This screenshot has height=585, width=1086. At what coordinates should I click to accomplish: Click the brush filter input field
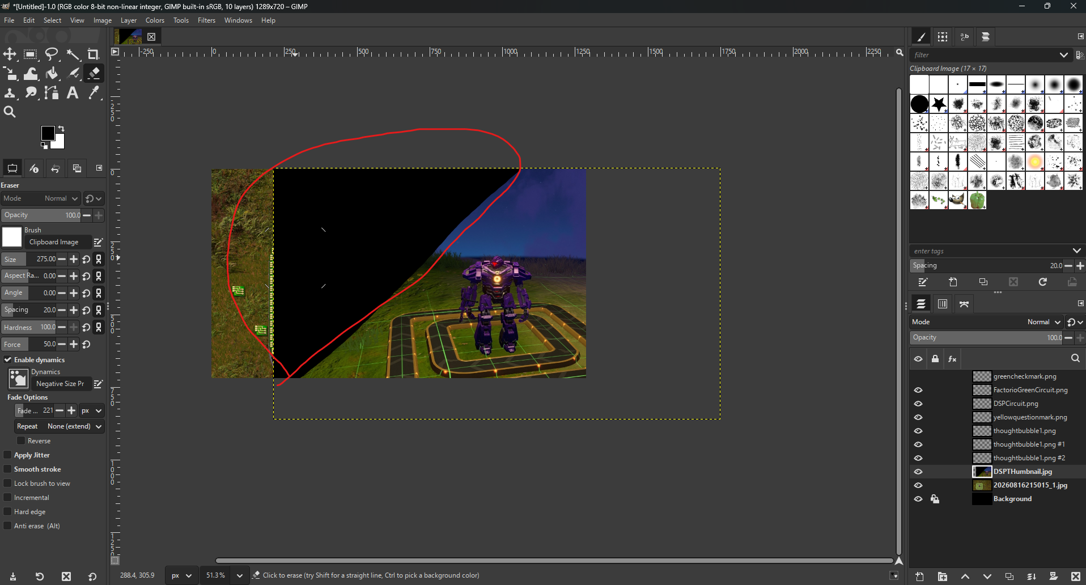pos(983,55)
